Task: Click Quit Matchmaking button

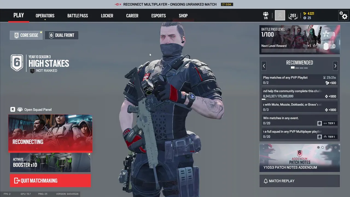Action: pos(50,181)
